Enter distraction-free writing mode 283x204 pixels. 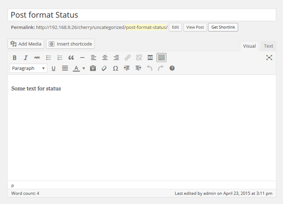[269, 57]
